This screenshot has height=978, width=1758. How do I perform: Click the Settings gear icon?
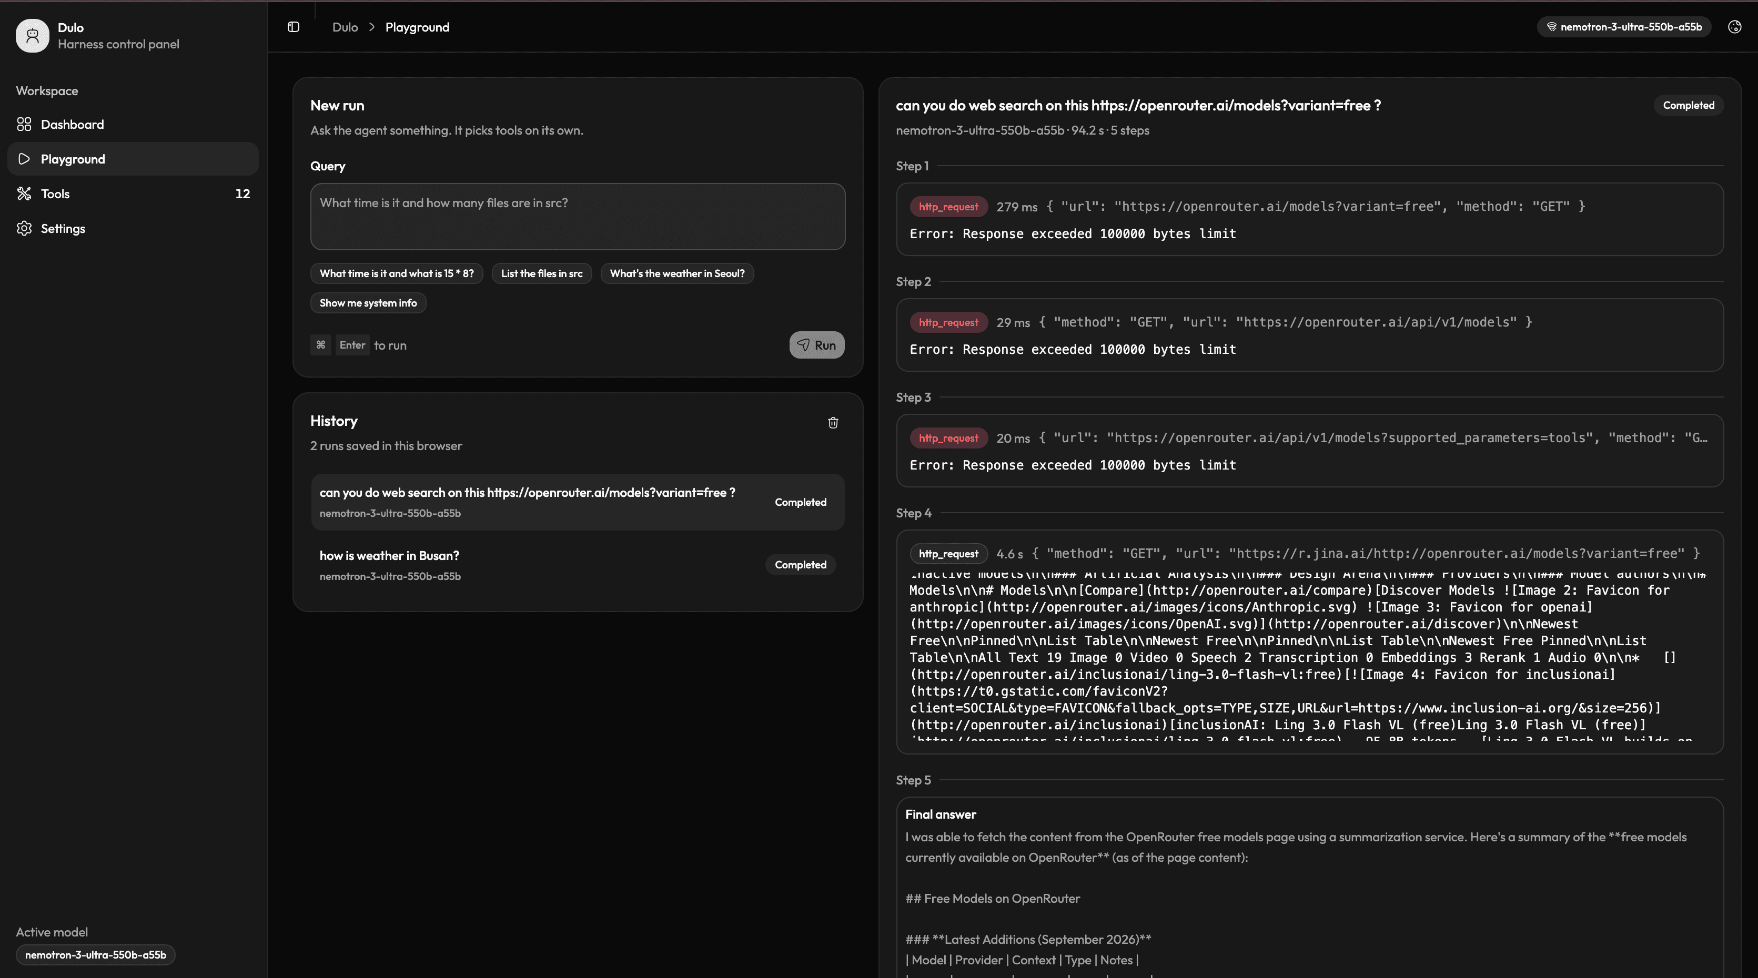click(24, 229)
